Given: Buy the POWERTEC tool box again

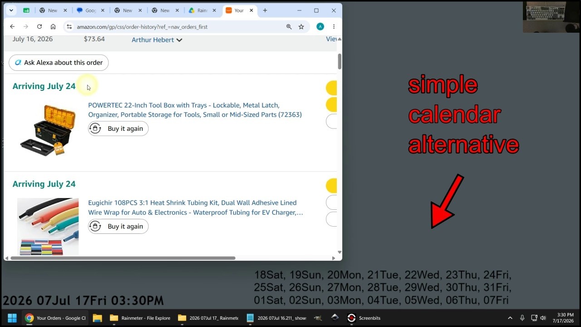Looking at the screenshot, I should click(118, 129).
